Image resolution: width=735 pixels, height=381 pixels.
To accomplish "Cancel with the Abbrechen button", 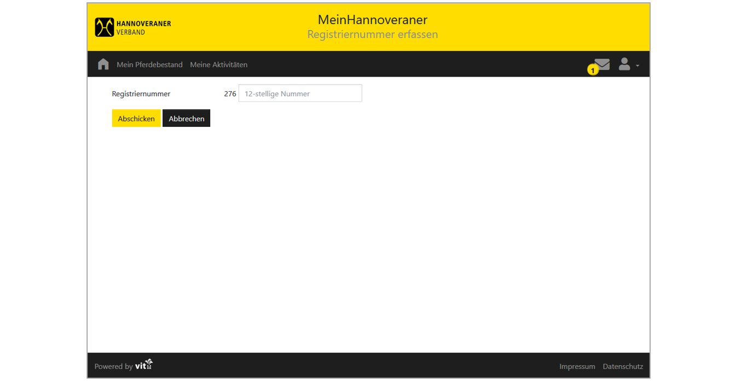I will 186,119.
